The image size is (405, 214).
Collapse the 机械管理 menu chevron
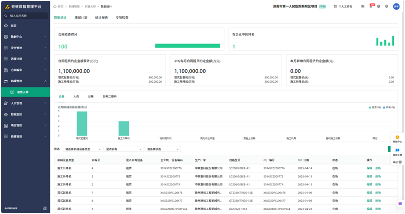tap(45, 81)
